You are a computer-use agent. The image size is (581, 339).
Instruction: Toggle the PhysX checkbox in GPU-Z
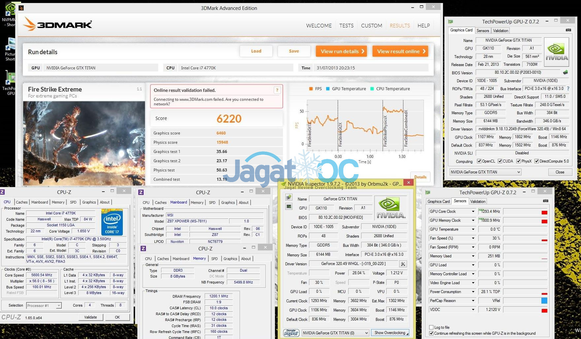[x=518, y=161]
